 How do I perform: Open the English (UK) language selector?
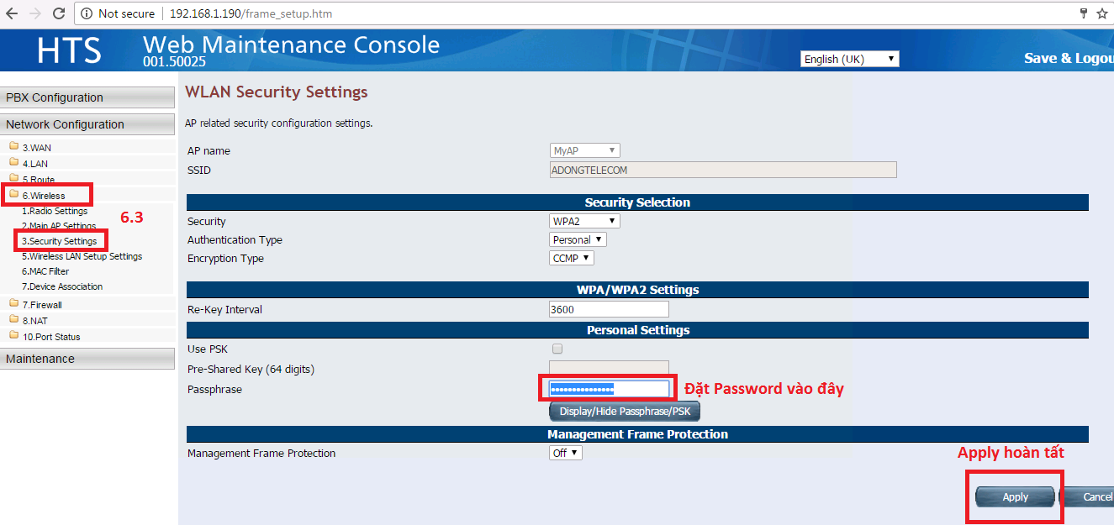pyautogui.click(x=849, y=59)
